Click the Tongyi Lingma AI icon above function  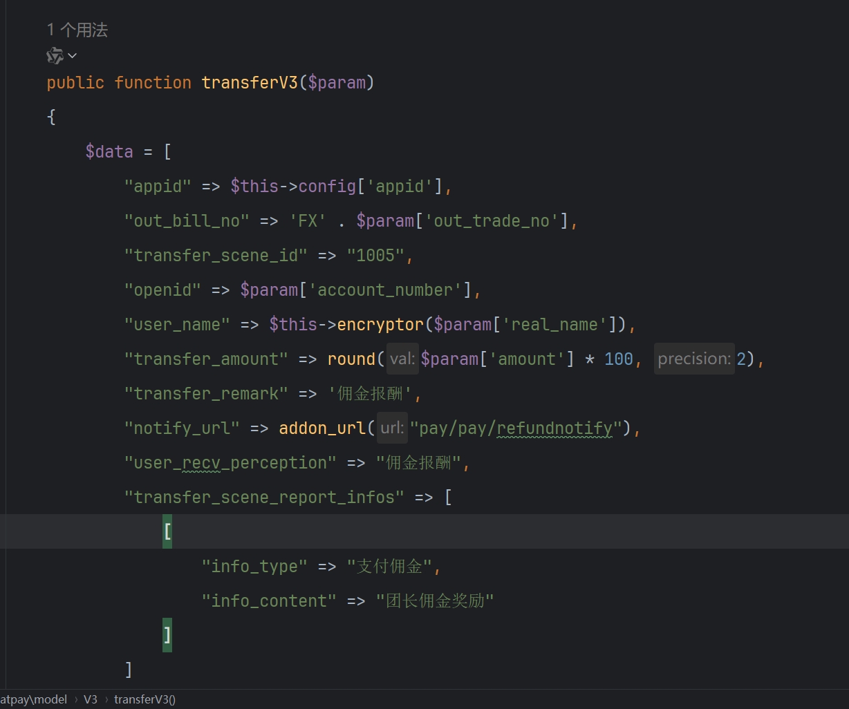click(55, 55)
